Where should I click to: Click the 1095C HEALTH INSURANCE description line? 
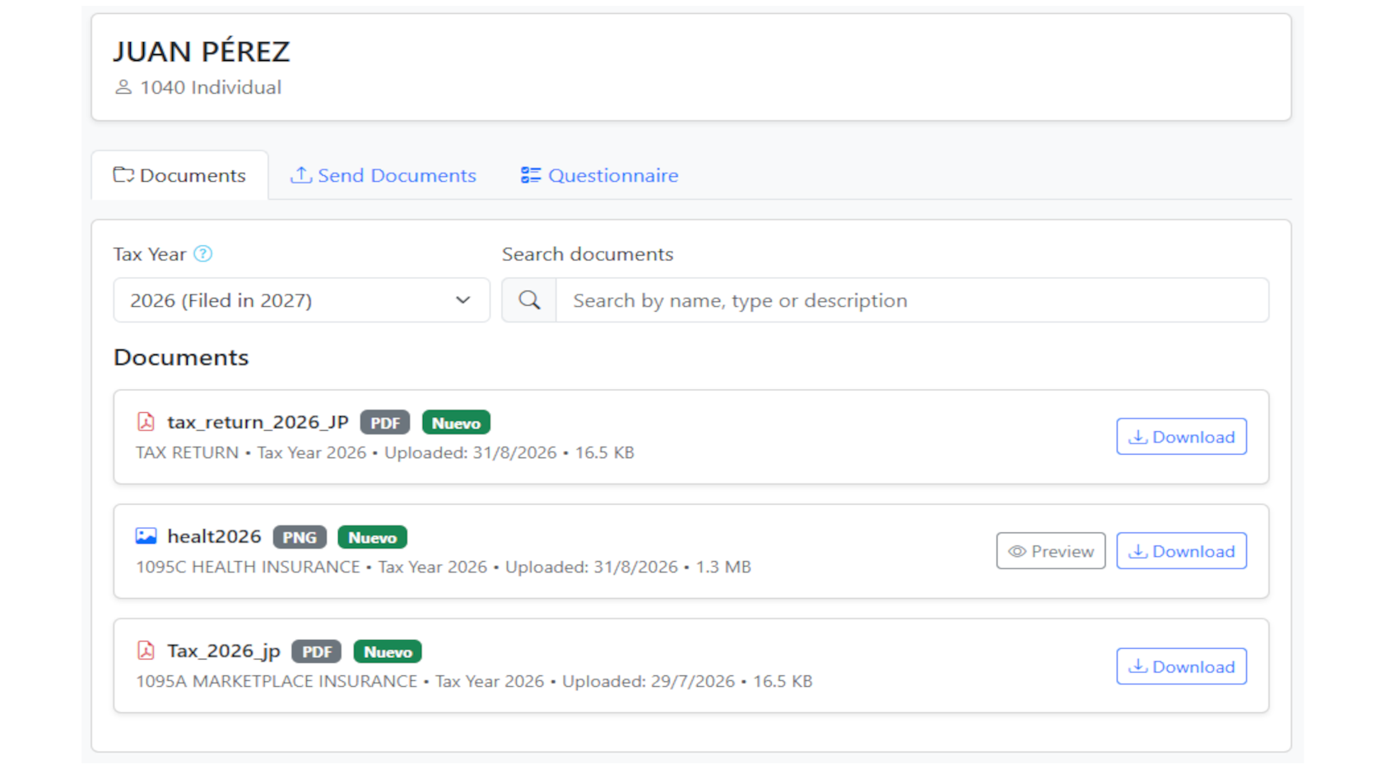click(444, 567)
